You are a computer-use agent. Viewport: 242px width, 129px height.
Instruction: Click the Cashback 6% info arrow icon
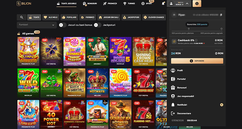pyautogui.click(x=196, y=40)
